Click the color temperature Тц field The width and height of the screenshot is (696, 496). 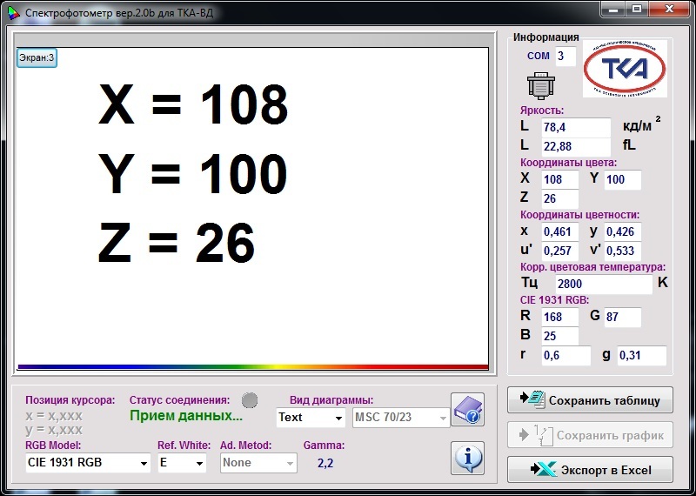click(x=603, y=284)
